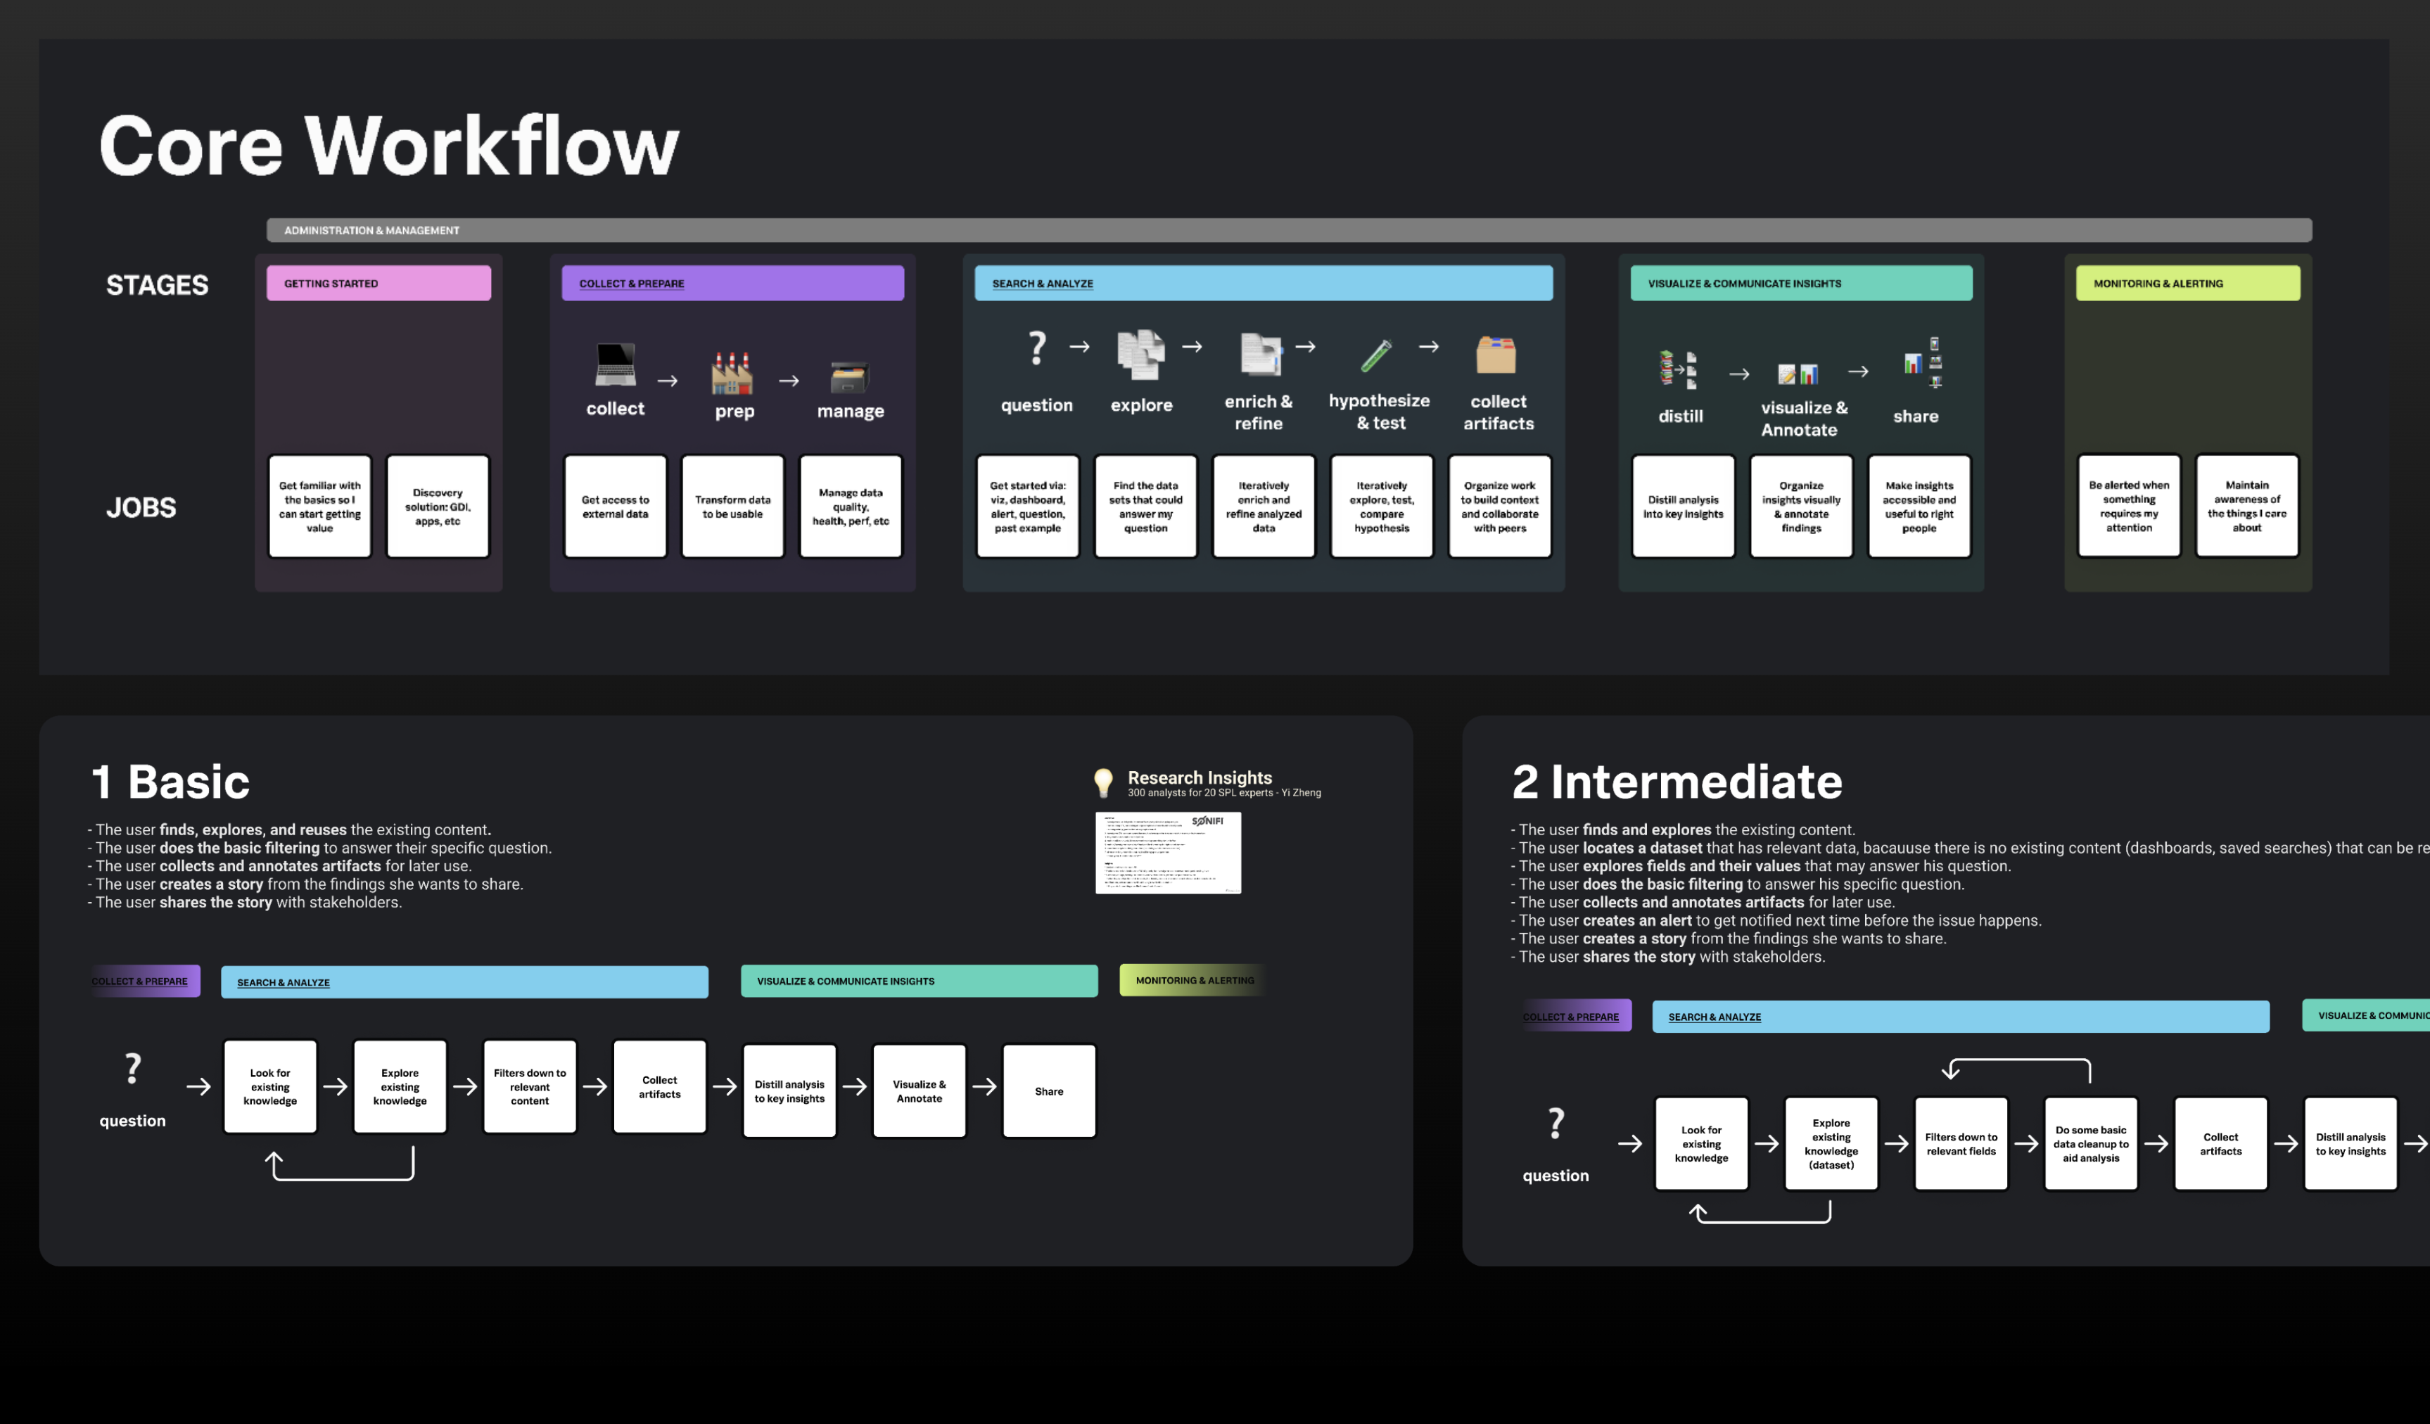Image resolution: width=2430 pixels, height=1424 pixels.
Task: Select 'Distill analysis to key insights' in 1 Basic
Action: point(789,1091)
